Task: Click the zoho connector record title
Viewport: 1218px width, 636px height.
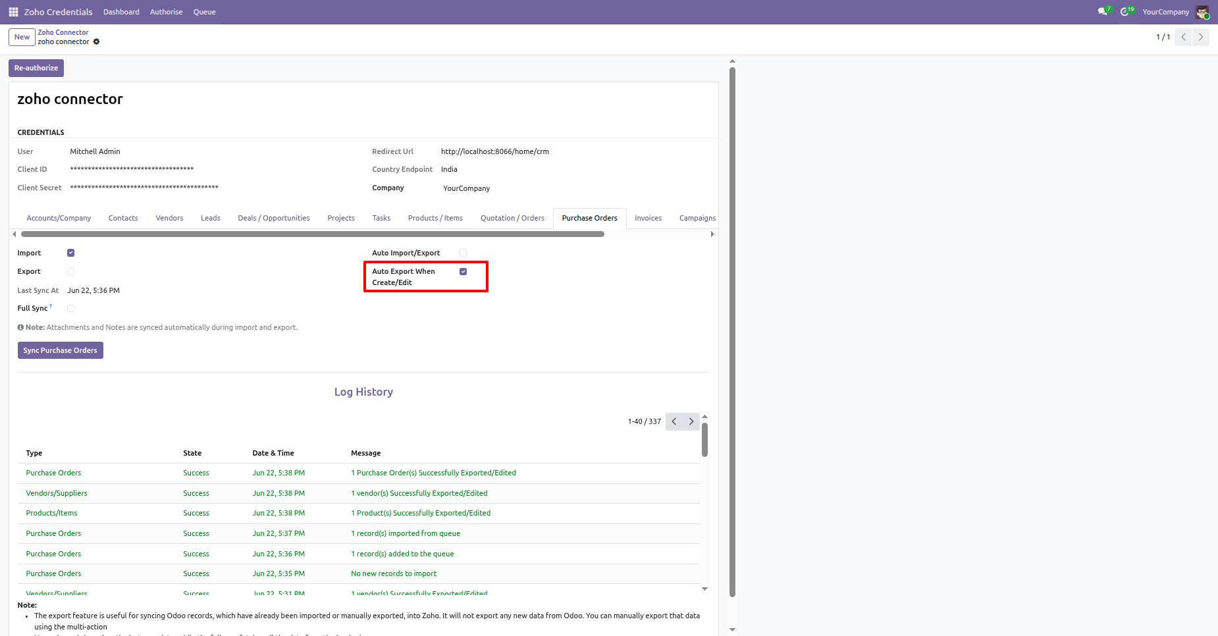Action: pos(70,99)
